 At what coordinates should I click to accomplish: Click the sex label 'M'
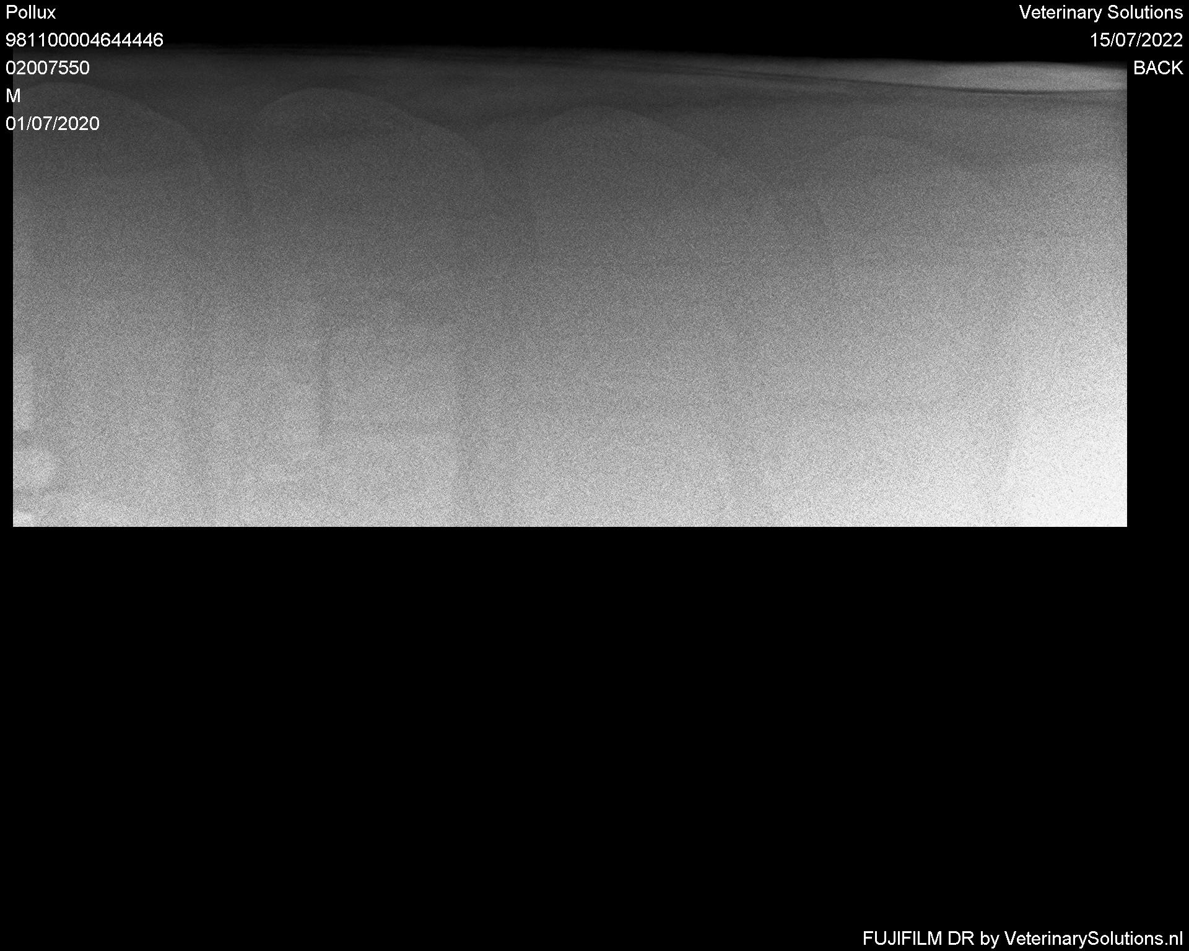13,96
